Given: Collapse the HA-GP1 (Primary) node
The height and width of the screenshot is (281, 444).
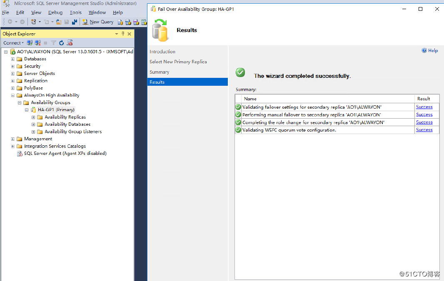Looking at the screenshot, I should click(27, 110).
